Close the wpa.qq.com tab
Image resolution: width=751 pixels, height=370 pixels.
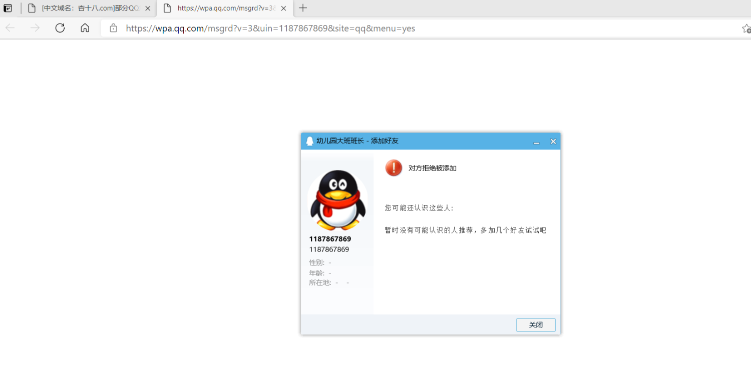[x=283, y=8]
